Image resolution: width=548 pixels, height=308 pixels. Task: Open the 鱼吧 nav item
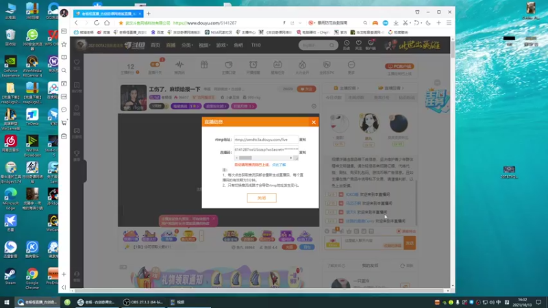(x=238, y=45)
